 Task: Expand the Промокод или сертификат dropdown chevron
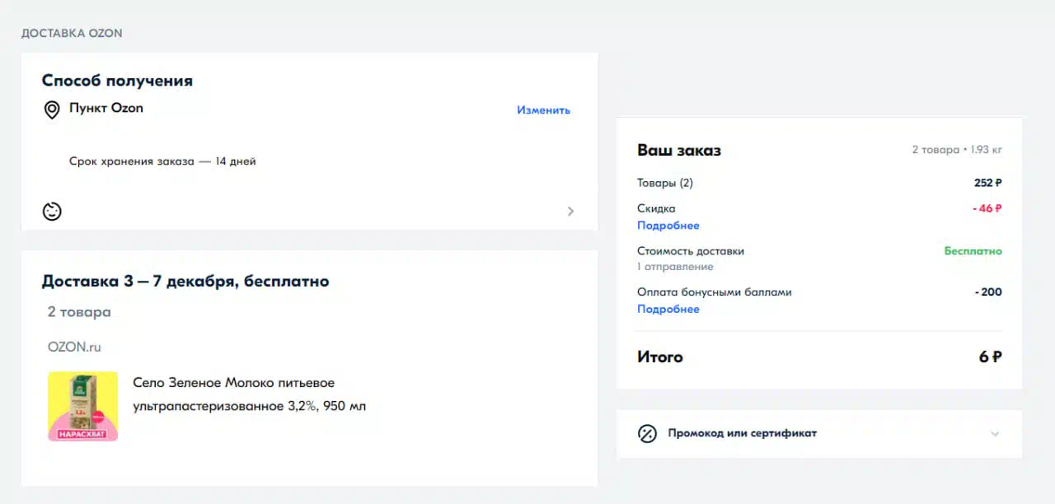tap(995, 434)
